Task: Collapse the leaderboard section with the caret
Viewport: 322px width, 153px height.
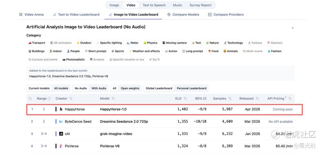Action: coord(292,28)
